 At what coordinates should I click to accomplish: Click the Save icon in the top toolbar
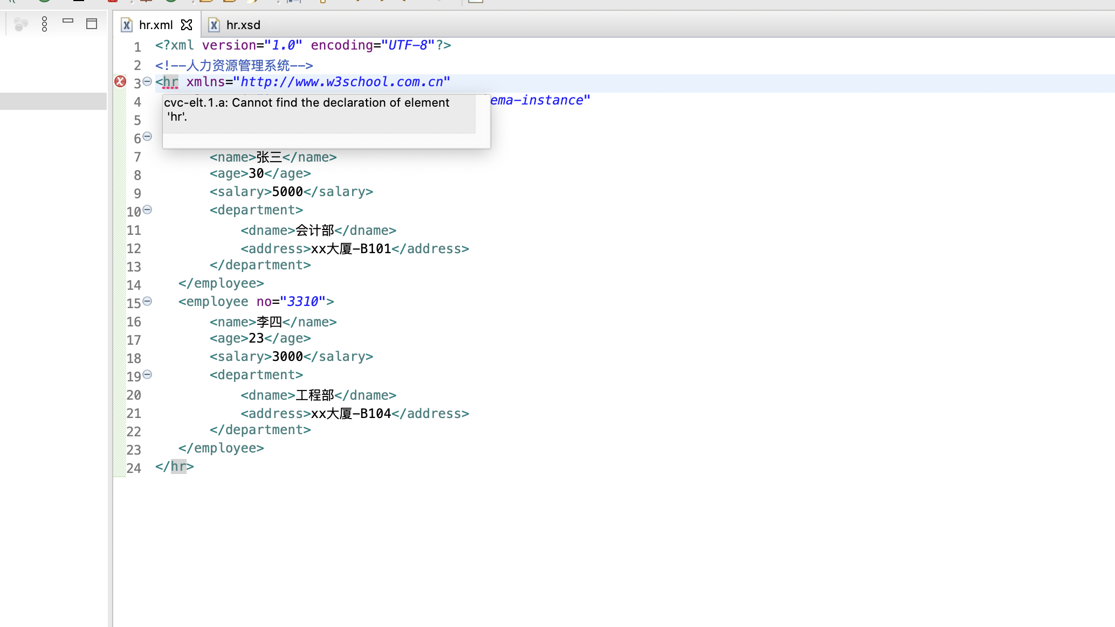pos(80,2)
